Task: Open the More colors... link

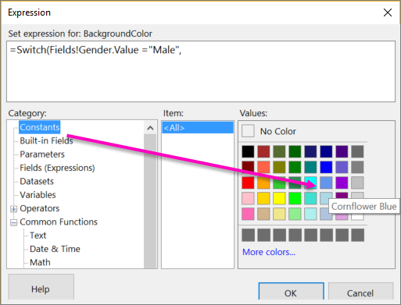Action: click(269, 252)
